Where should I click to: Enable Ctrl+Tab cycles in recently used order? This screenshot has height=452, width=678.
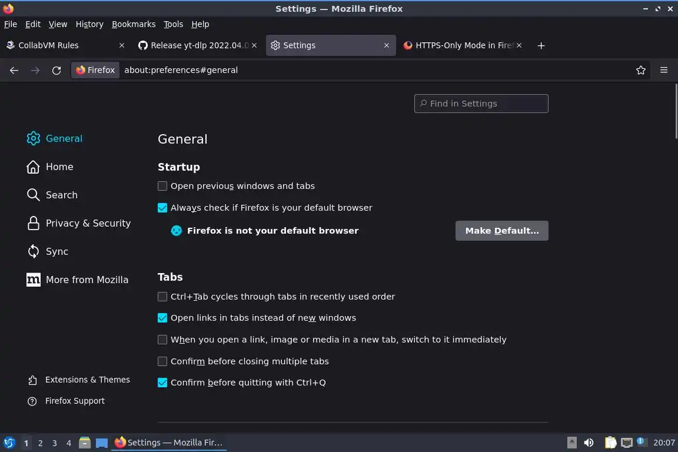162,297
